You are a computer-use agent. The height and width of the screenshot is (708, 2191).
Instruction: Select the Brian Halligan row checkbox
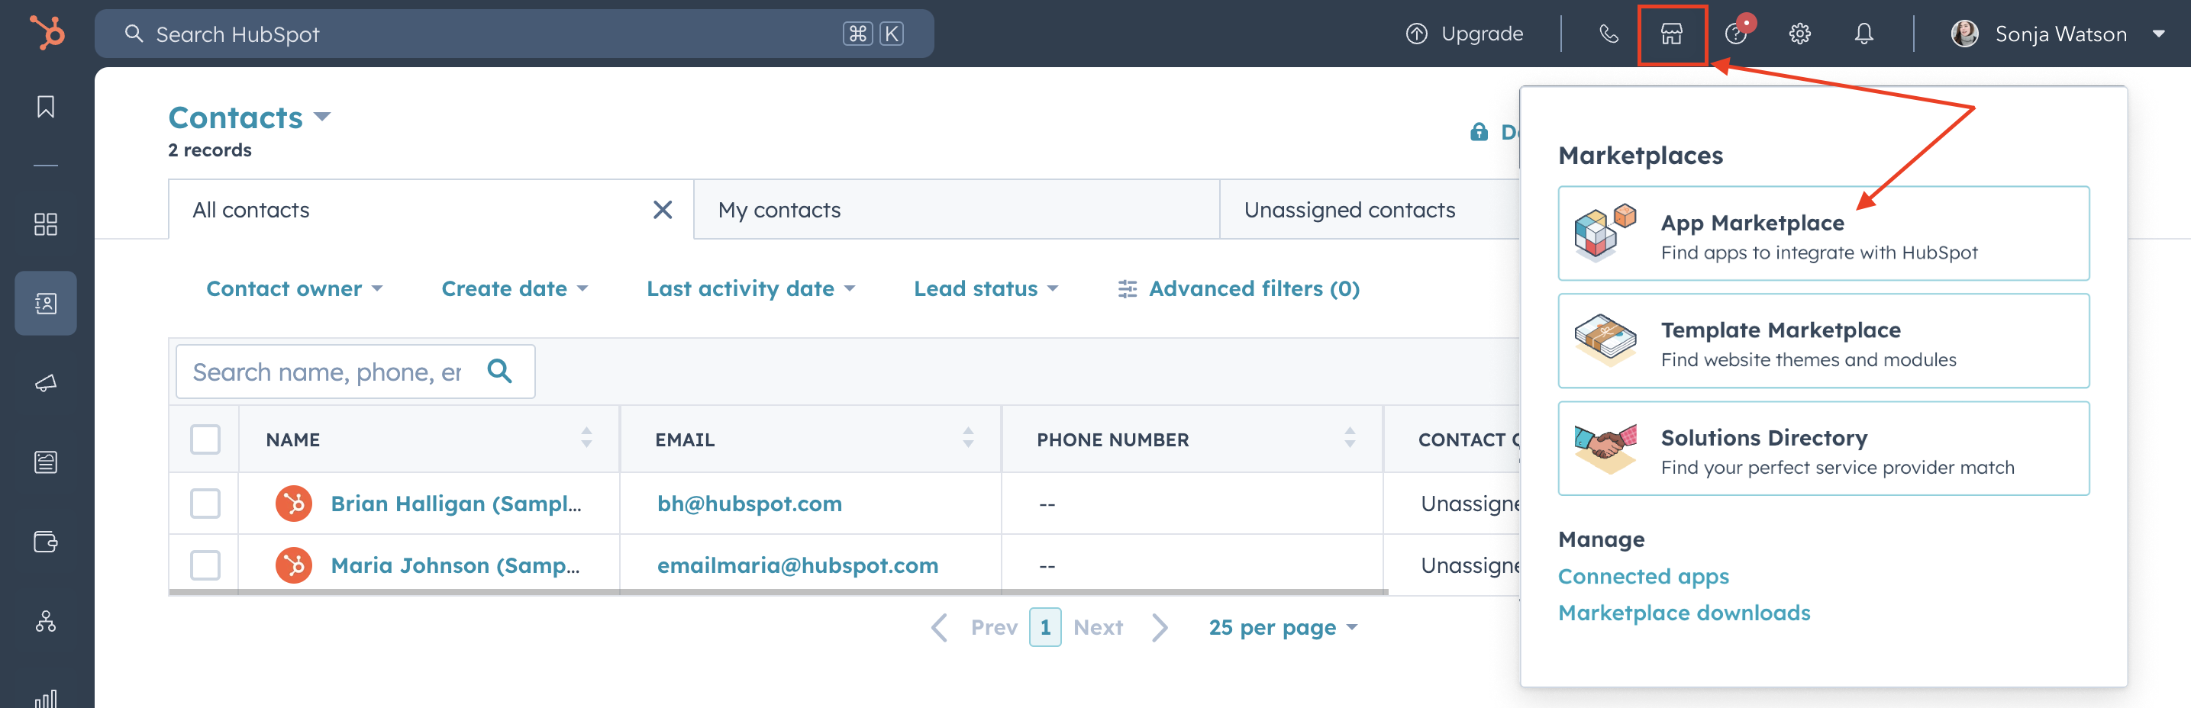[205, 504]
